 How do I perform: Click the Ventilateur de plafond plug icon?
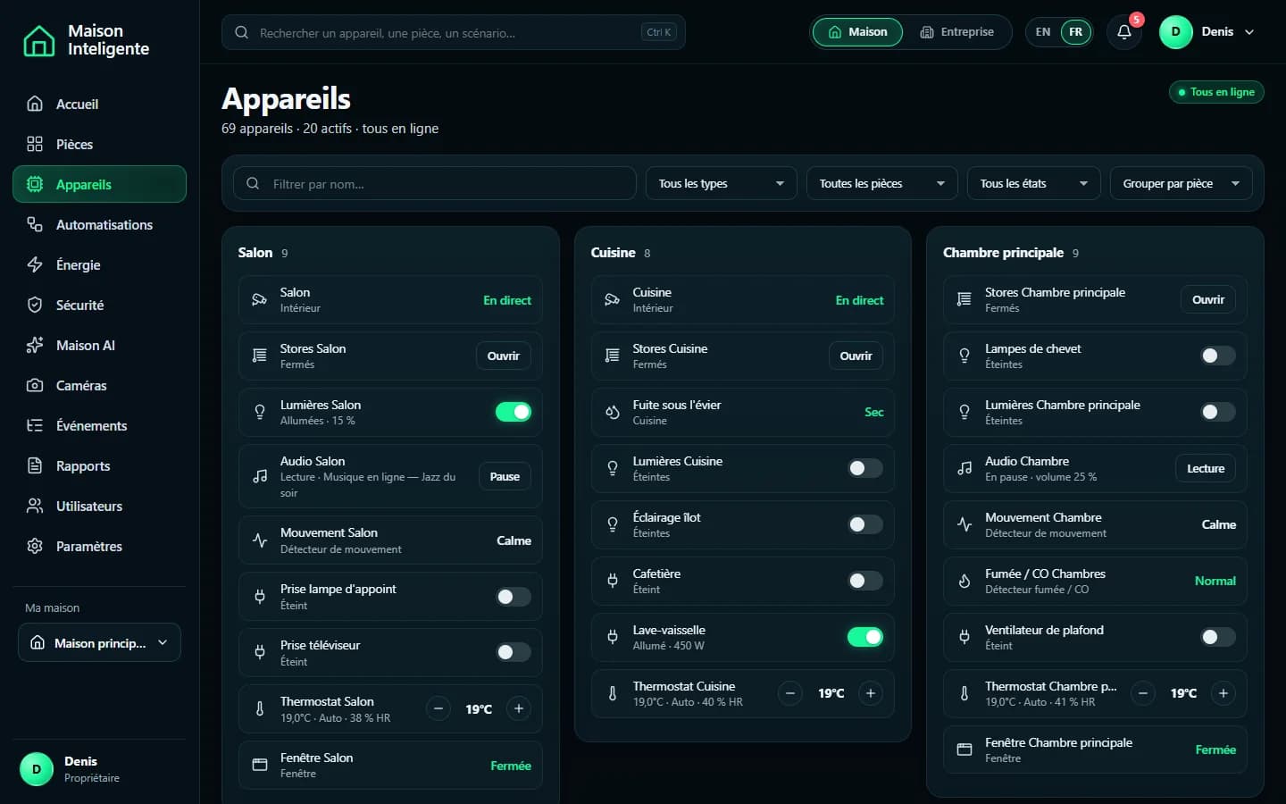point(964,637)
